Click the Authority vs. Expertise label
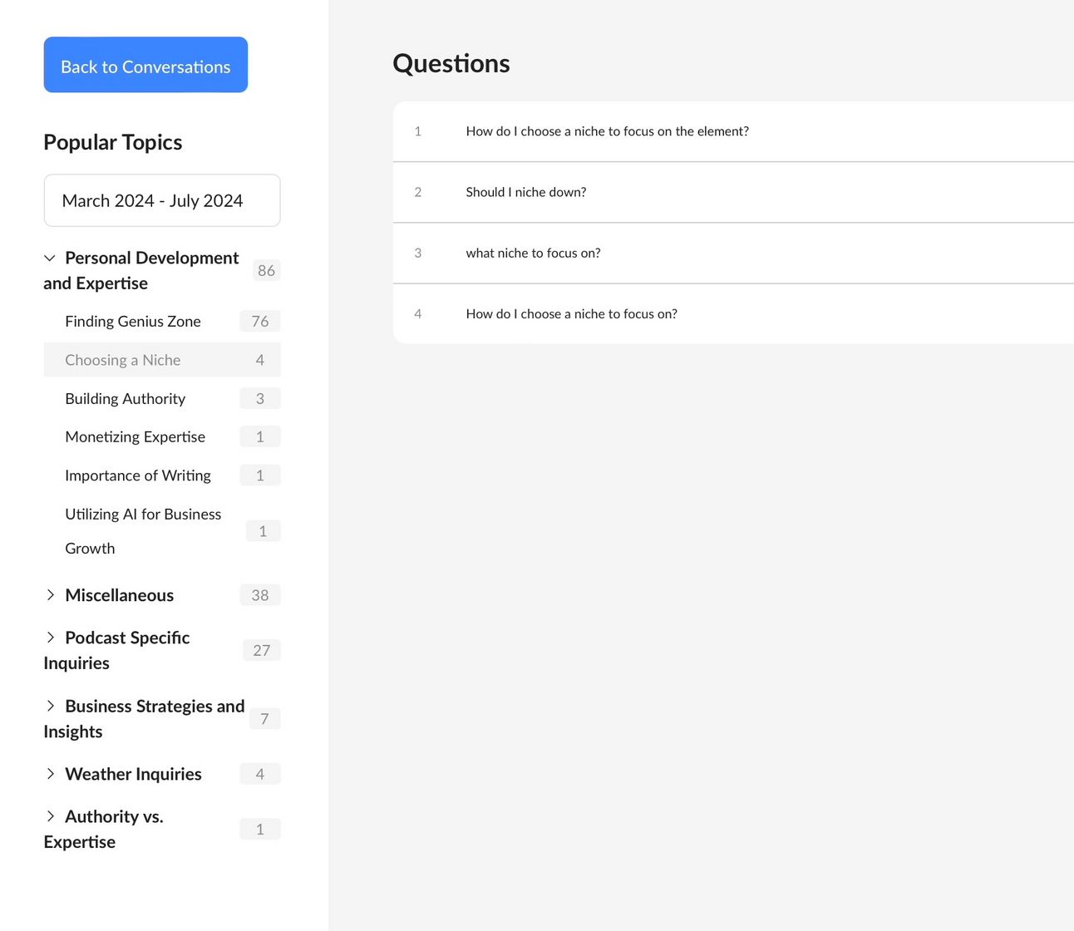1074x931 pixels. click(x=104, y=829)
